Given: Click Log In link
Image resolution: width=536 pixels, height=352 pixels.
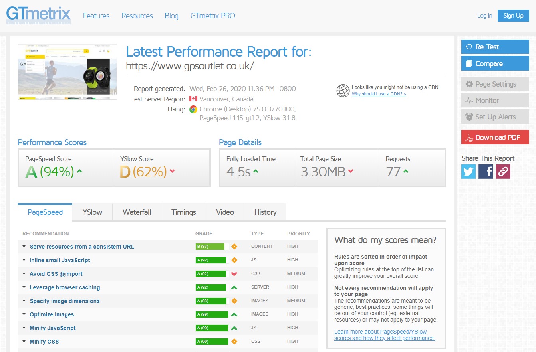Looking at the screenshot, I should pyautogui.click(x=484, y=16).
